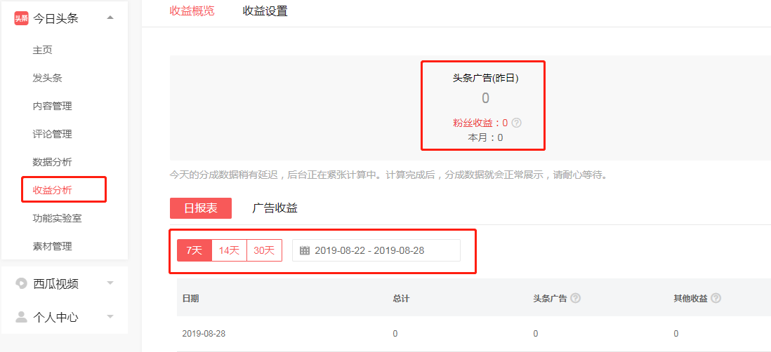This screenshot has height=352, width=771.
Task: Expand the 西瓜视频 sidebar section
Action: coord(110,283)
